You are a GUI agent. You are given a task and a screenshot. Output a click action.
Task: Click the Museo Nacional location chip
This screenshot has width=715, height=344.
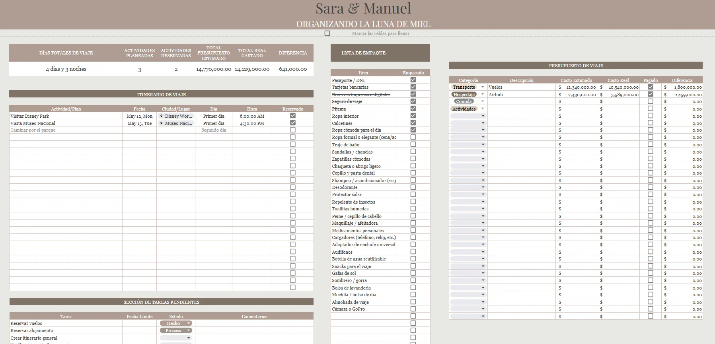coord(176,123)
